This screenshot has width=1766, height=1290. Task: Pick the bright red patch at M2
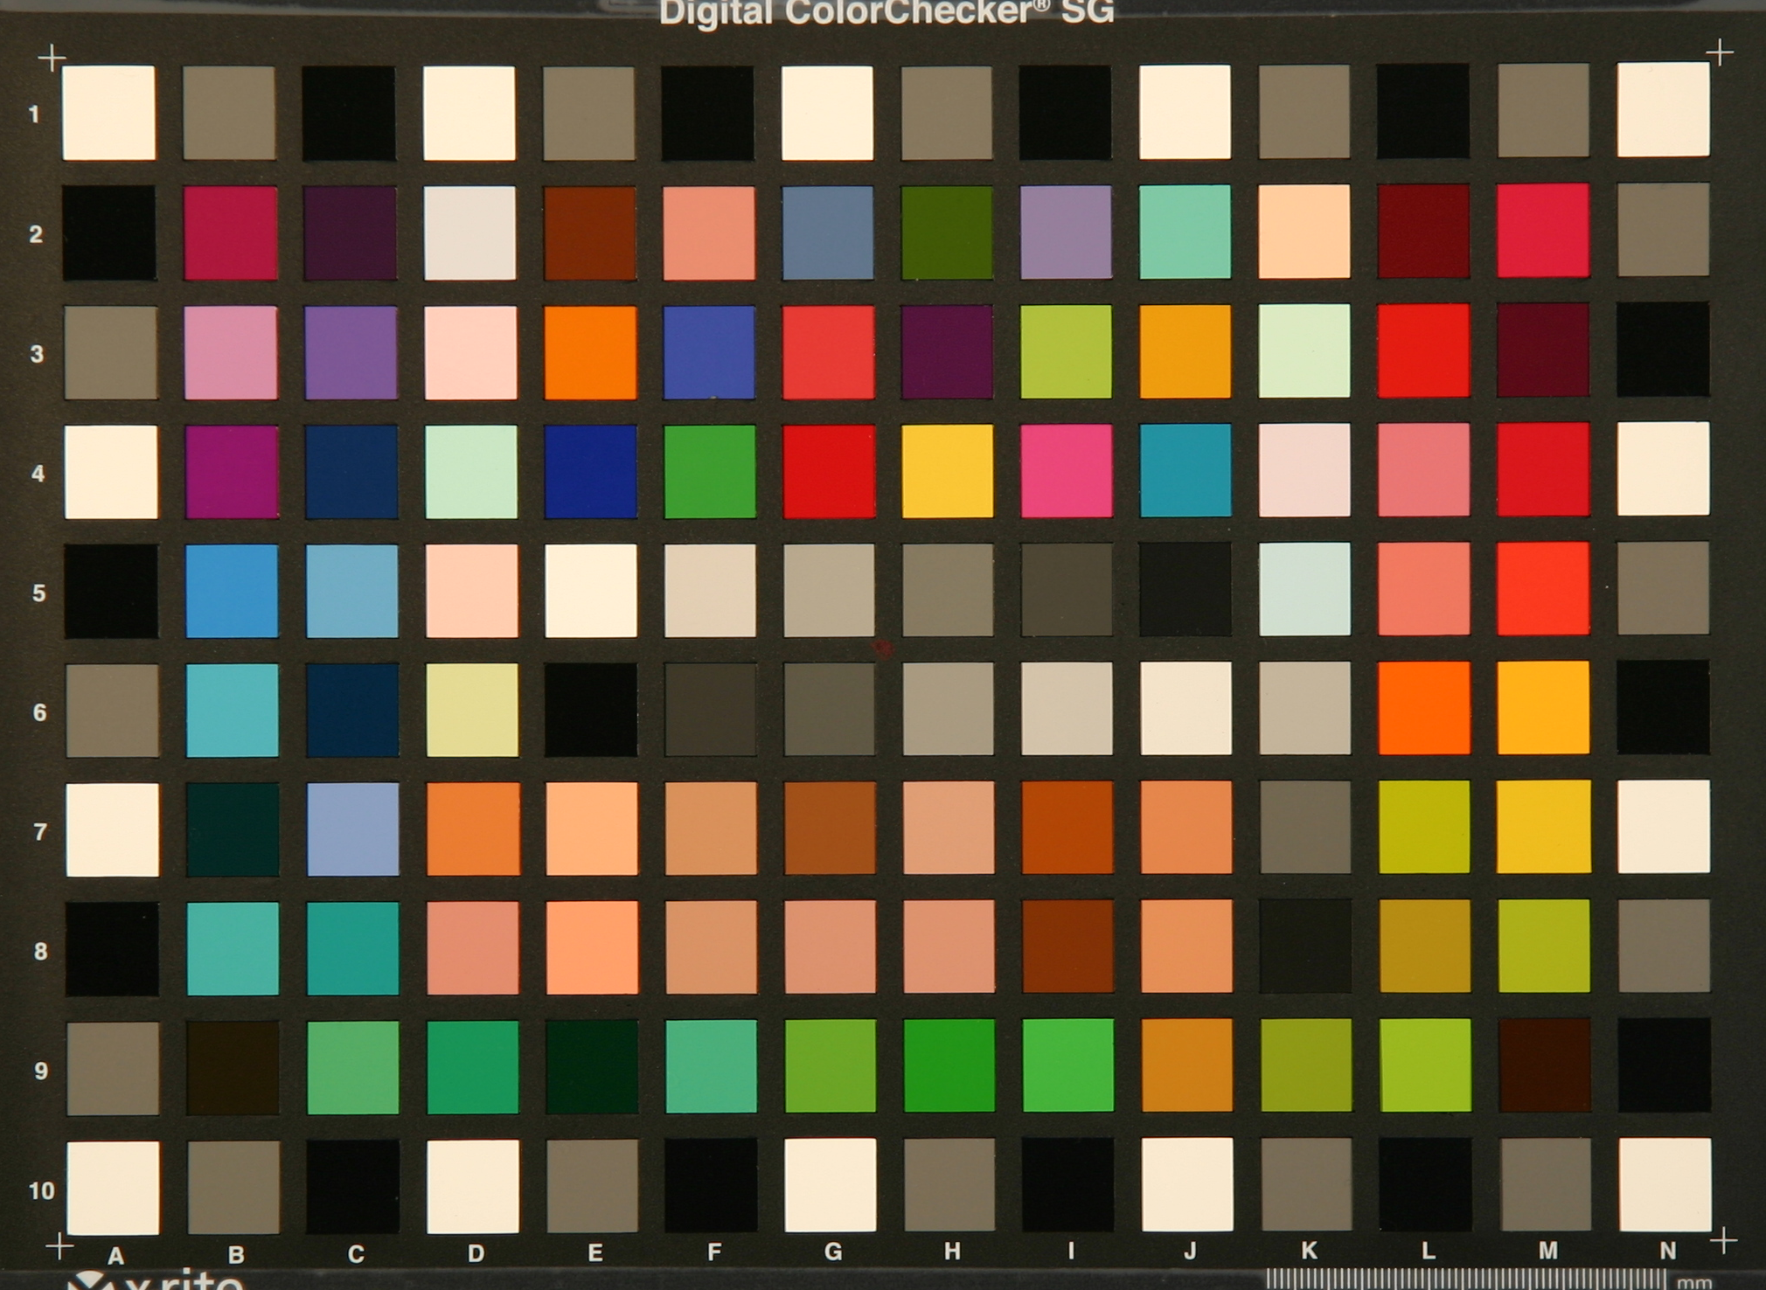point(1543,230)
